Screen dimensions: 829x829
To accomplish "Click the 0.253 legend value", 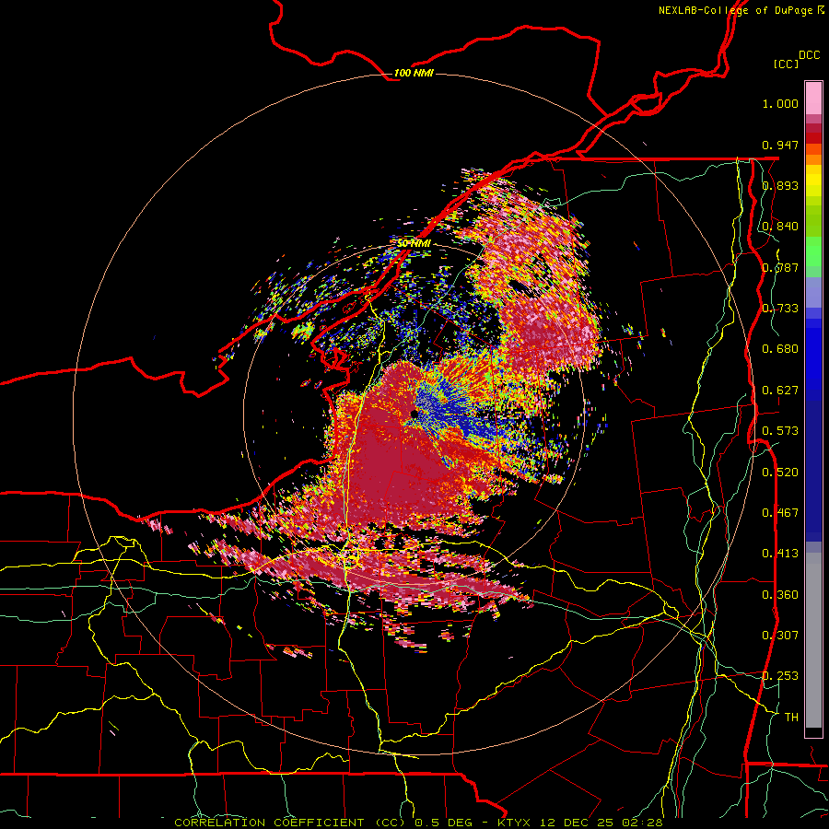I will pos(780,676).
